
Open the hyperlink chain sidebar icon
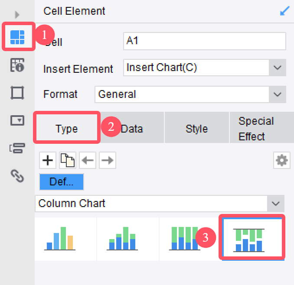click(17, 176)
